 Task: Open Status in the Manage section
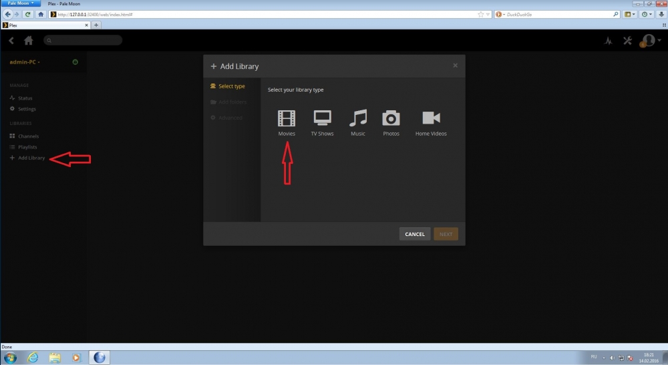pos(25,98)
